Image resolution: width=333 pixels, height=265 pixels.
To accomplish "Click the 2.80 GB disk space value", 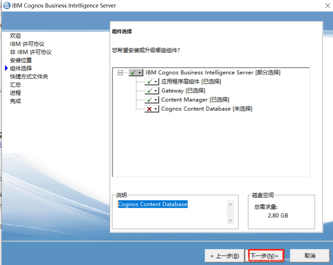I will coord(278,216).
